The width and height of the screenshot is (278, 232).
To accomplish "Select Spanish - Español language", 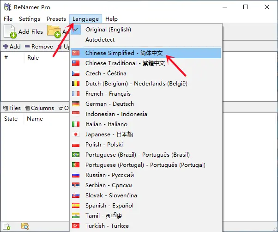I will pyautogui.click(x=146, y=206).
